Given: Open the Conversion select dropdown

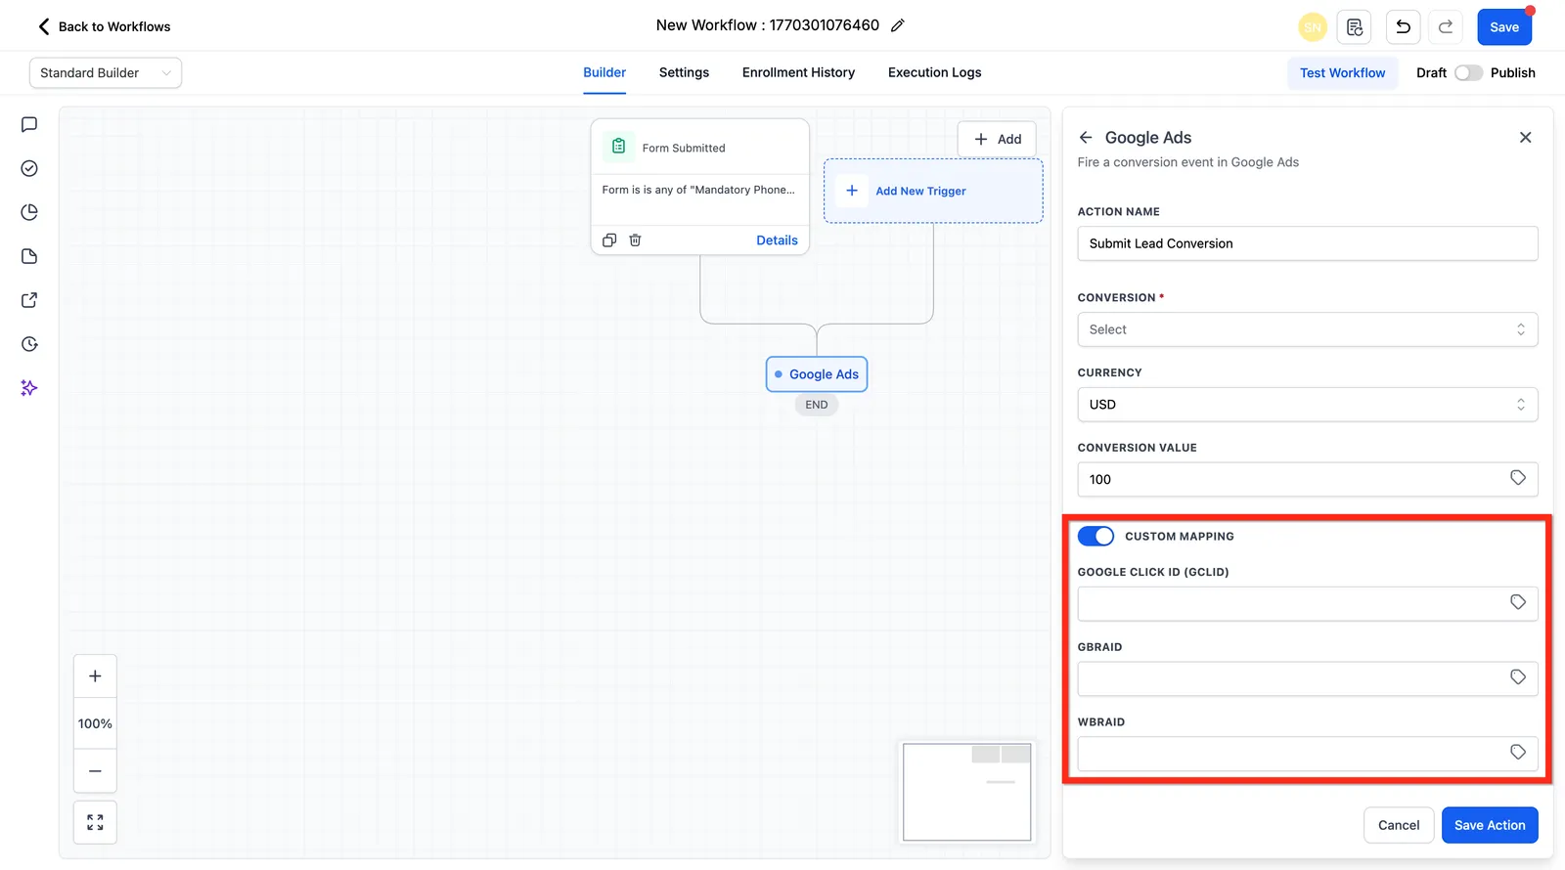Looking at the screenshot, I should pos(1308,329).
